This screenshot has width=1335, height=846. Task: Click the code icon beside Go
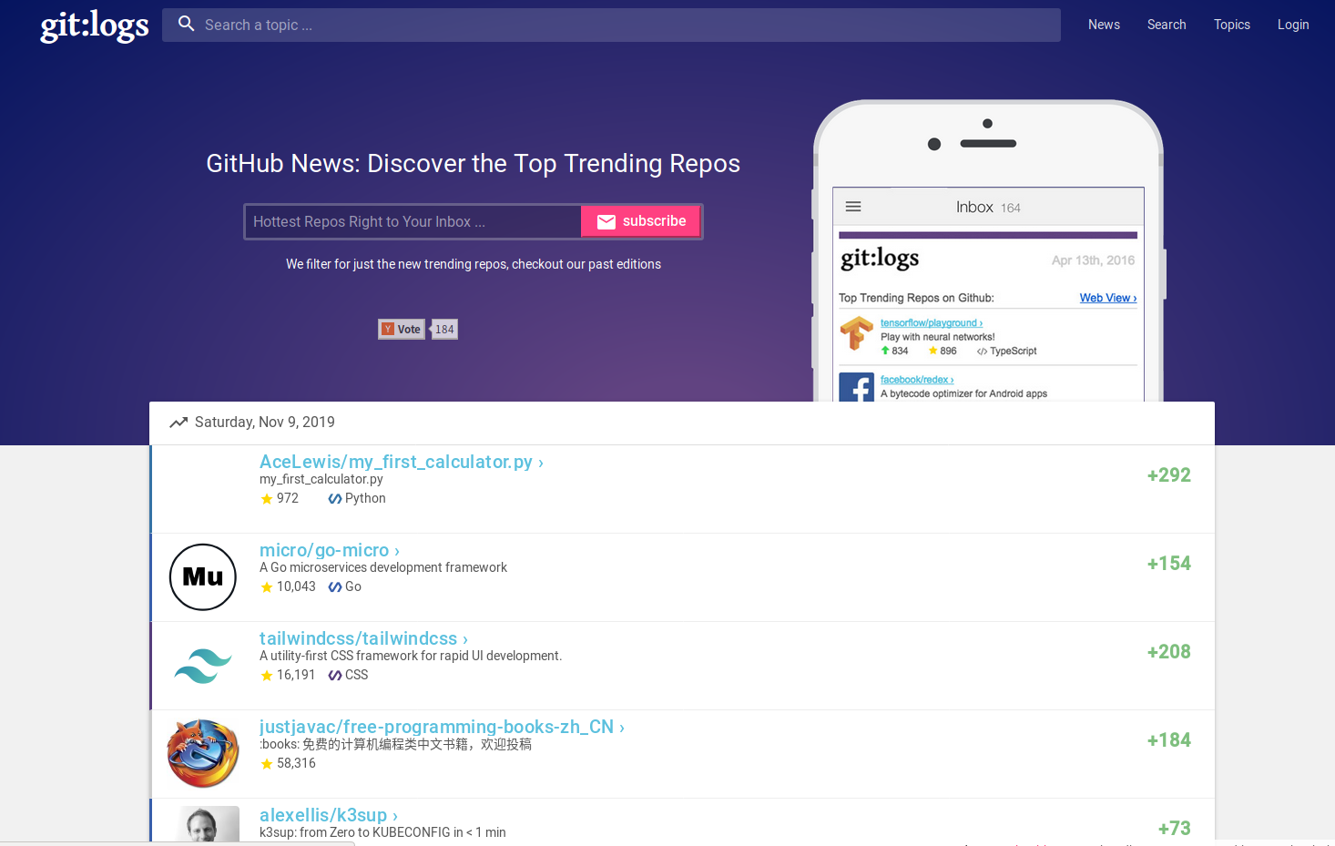335,587
